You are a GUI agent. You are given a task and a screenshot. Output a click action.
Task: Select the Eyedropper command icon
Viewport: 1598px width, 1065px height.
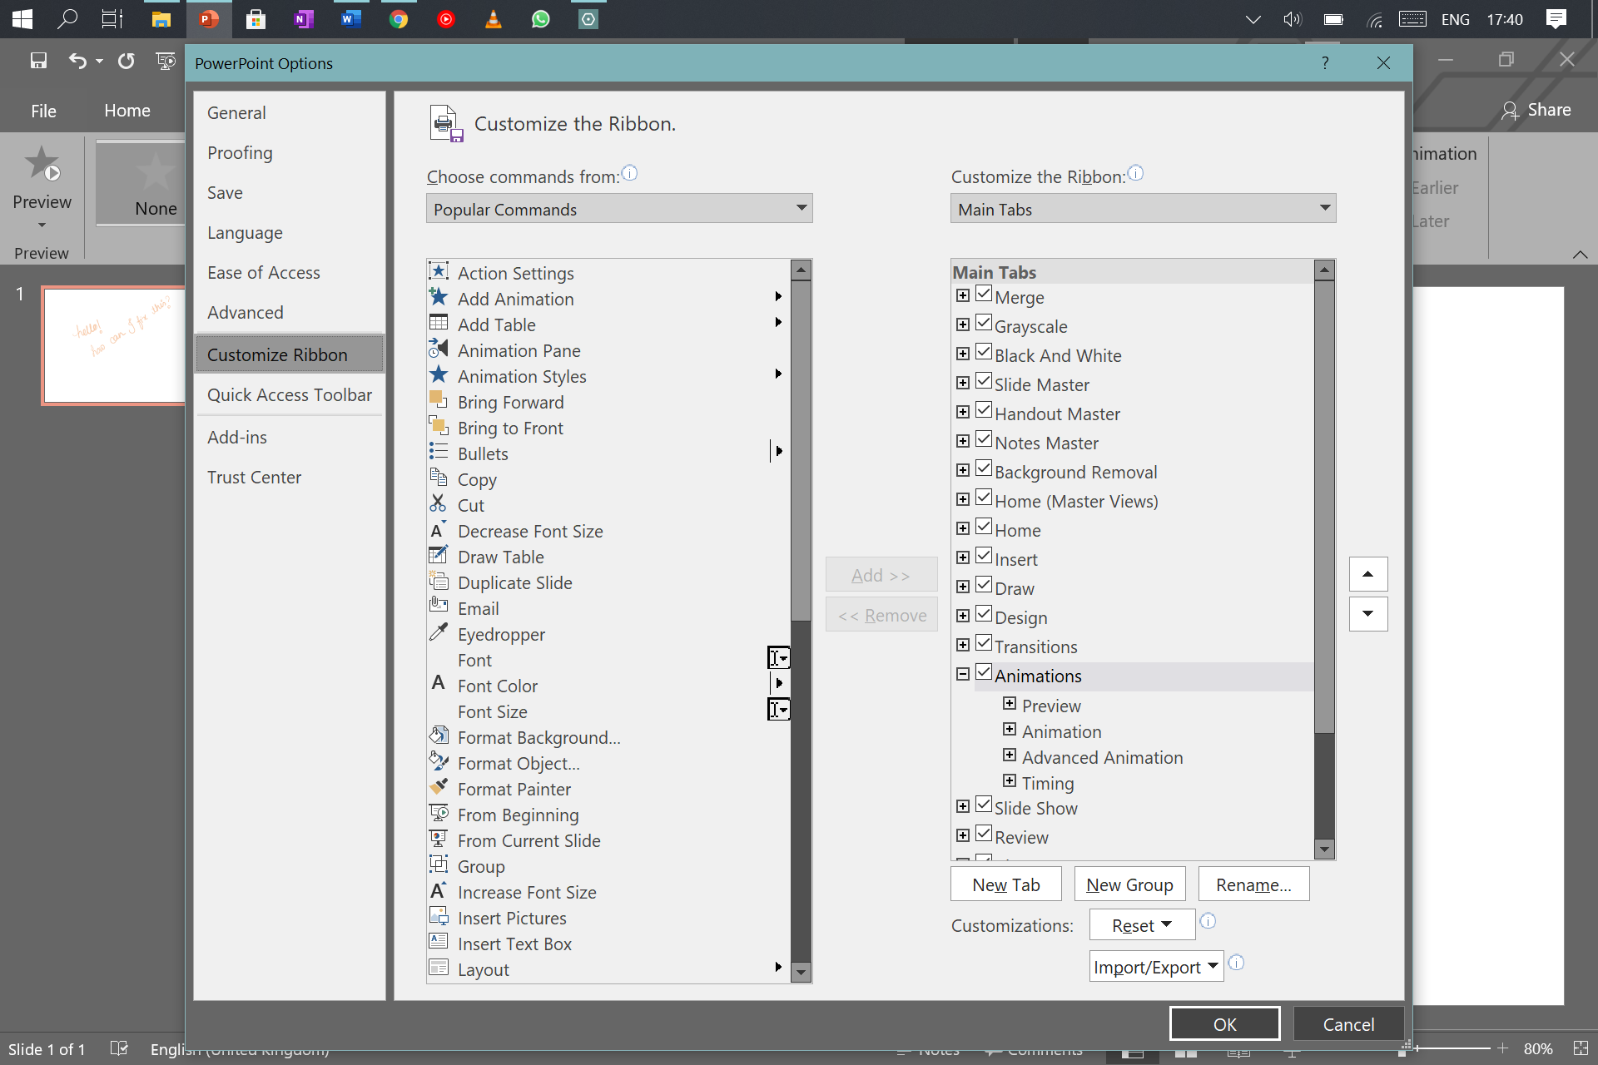[x=439, y=632]
